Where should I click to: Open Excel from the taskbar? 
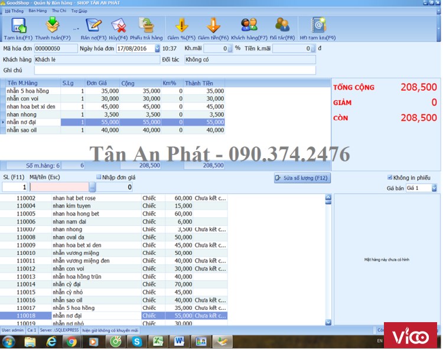158,342
